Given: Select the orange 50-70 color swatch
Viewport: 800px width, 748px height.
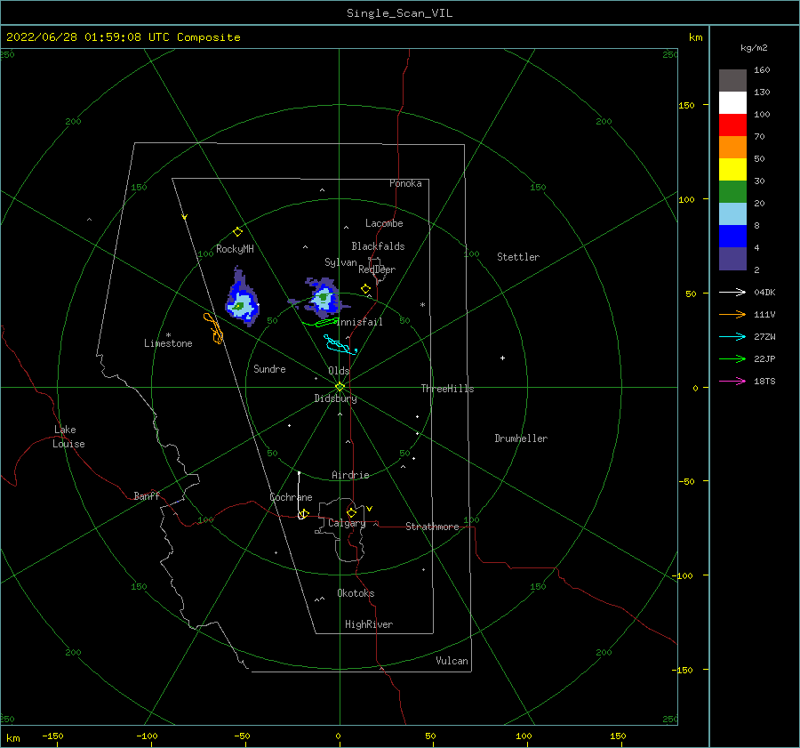Looking at the screenshot, I should [x=732, y=147].
